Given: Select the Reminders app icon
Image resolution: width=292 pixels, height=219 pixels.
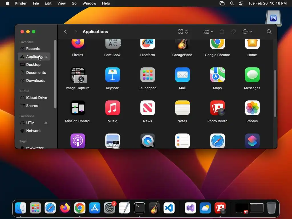Looking at the screenshot, I should [182, 141].
